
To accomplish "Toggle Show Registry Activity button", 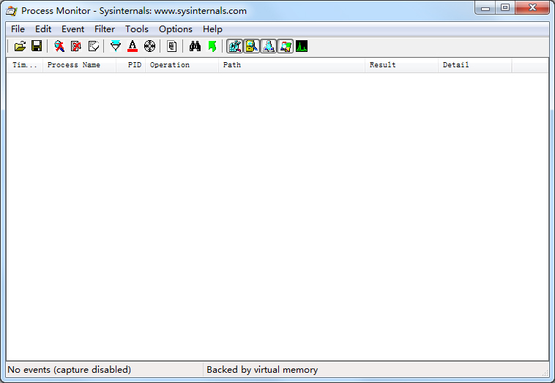I will [x=235, y=46].
